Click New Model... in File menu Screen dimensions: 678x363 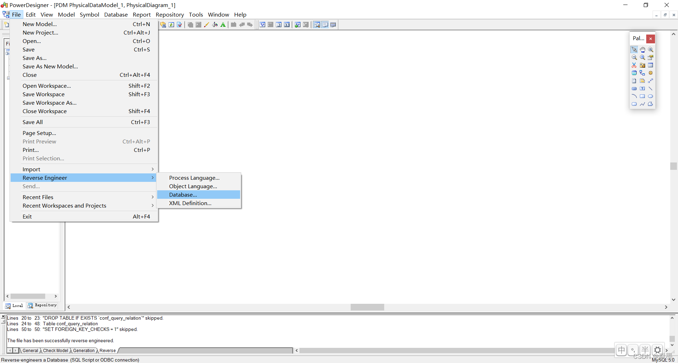[84, 24]
